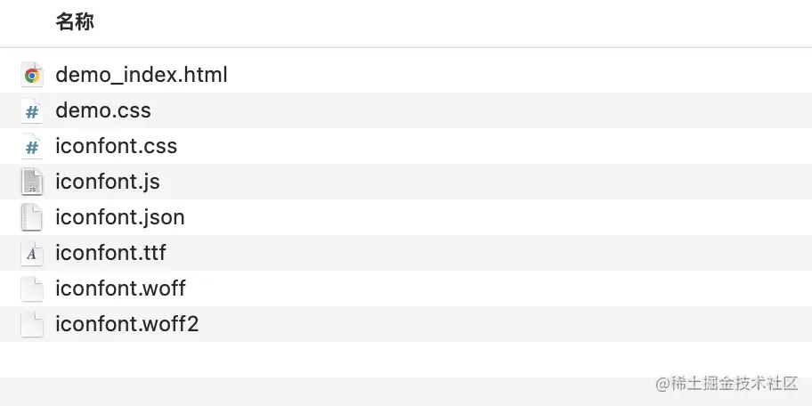812x406 pixels.
Task: Select the iconfont.json file name
Action: 119,217
